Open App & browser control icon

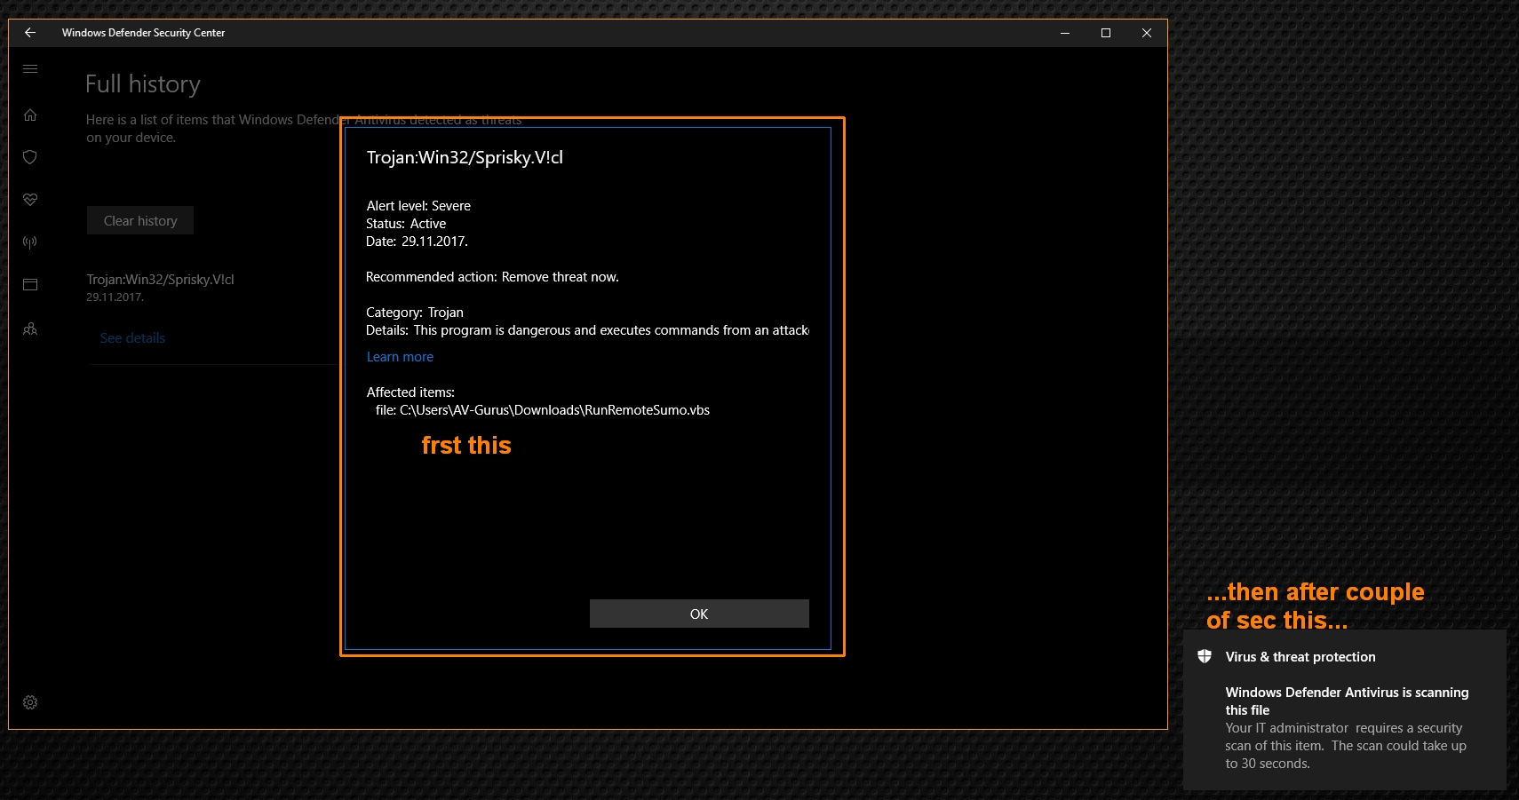pyautogui.click(x=30, y=285)
